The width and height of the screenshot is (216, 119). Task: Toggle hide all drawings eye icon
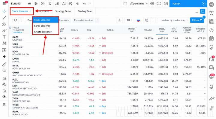(4, 97)
